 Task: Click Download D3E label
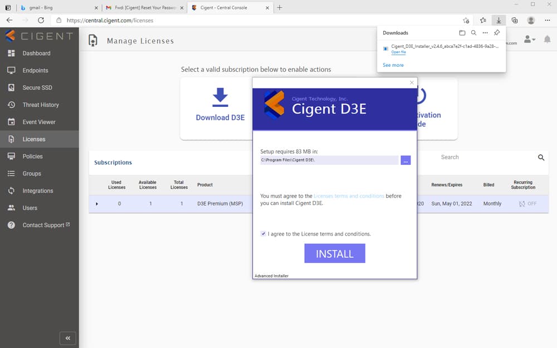click(220, 117)
